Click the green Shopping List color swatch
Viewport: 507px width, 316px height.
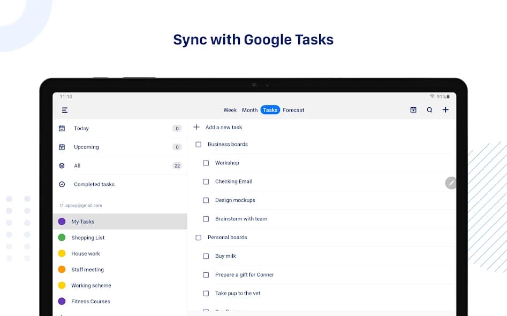(62, 237)
